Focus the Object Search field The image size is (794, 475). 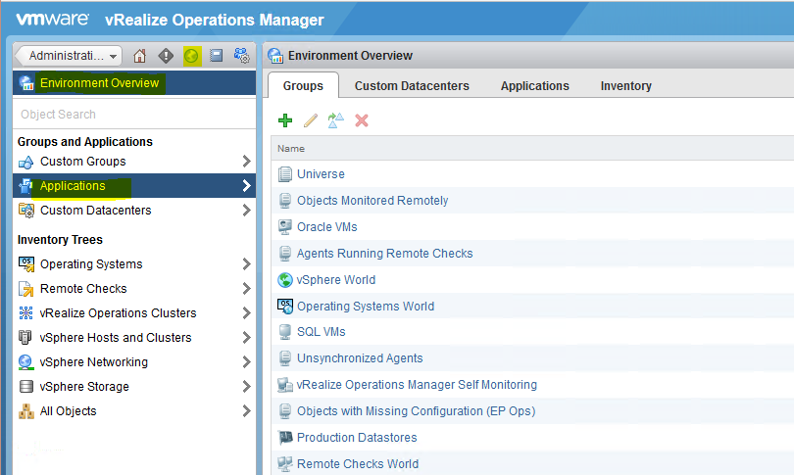134,115
